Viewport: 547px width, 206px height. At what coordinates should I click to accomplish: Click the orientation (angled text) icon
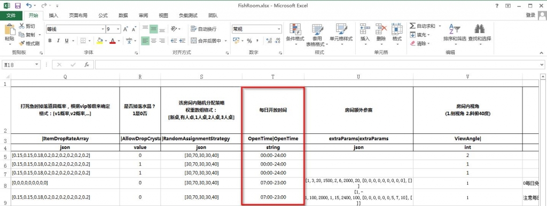click(x=174, y=29)
